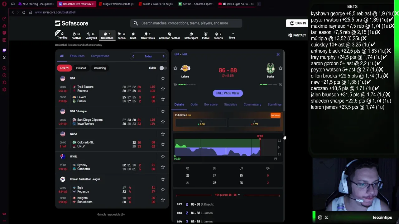Open the Statistics tab
This screenshot has width=399, height=224.
pos(230,105)
